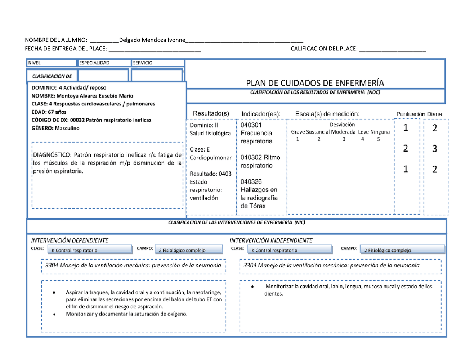
Task: Click the student name Delgado Mendoza Ivonne
Action: (151, 40)
